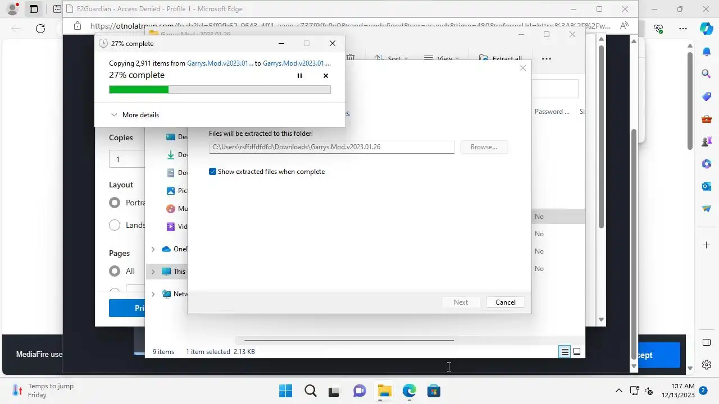The height and width of the screenshot is (404, 719).
Task: Expand the OneDrive tree node
Action: [x=153, y=249]
